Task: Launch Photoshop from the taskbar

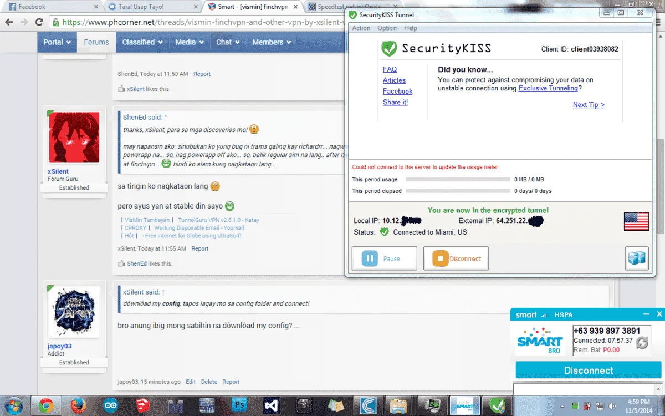Action: [240, 405]
